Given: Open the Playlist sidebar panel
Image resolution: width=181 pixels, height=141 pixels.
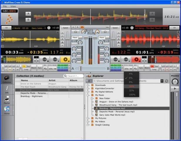Looking at the screenshot, I should pyautogui.click(x=7, y=100).
